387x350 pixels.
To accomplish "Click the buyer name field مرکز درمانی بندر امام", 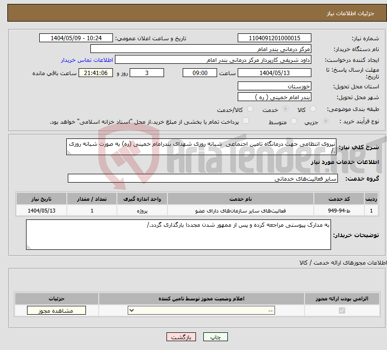I will pos(201,49).
